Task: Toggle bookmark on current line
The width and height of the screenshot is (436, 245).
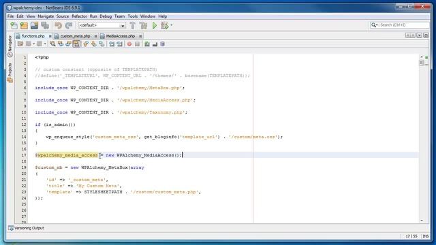Action: click(102, 44)
